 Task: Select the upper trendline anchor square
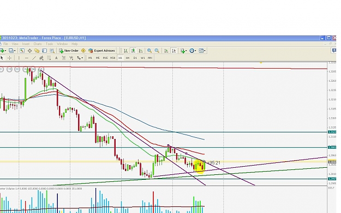[168, 145]
